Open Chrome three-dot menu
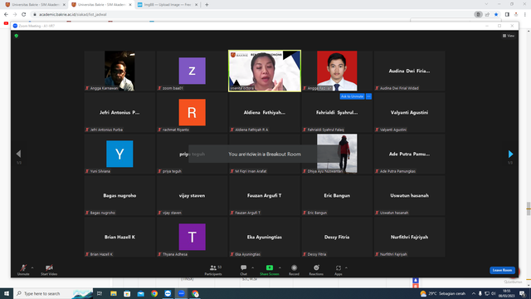The width and height of the screenshot is (531, 299). pos(525,15)
